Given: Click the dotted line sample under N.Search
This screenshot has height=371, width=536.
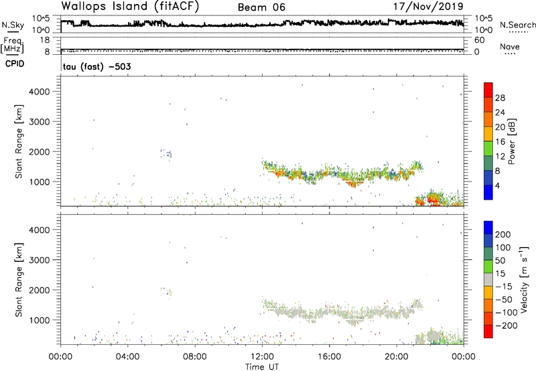Looking at the screenshot, I should 518,31.
